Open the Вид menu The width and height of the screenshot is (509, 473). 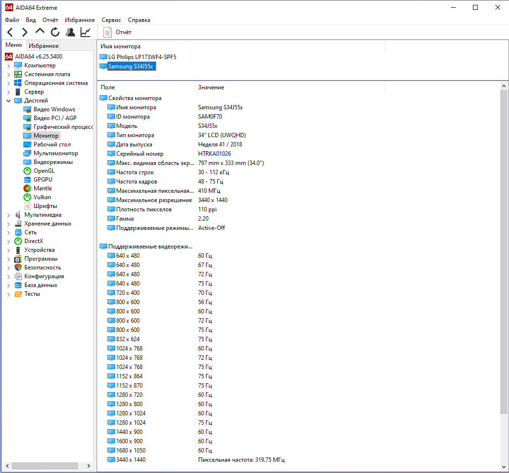[x=31, y=20]
